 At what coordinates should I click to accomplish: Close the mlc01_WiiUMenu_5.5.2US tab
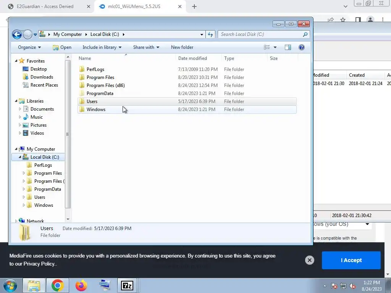pyautogui.click(x=180, y=6)
